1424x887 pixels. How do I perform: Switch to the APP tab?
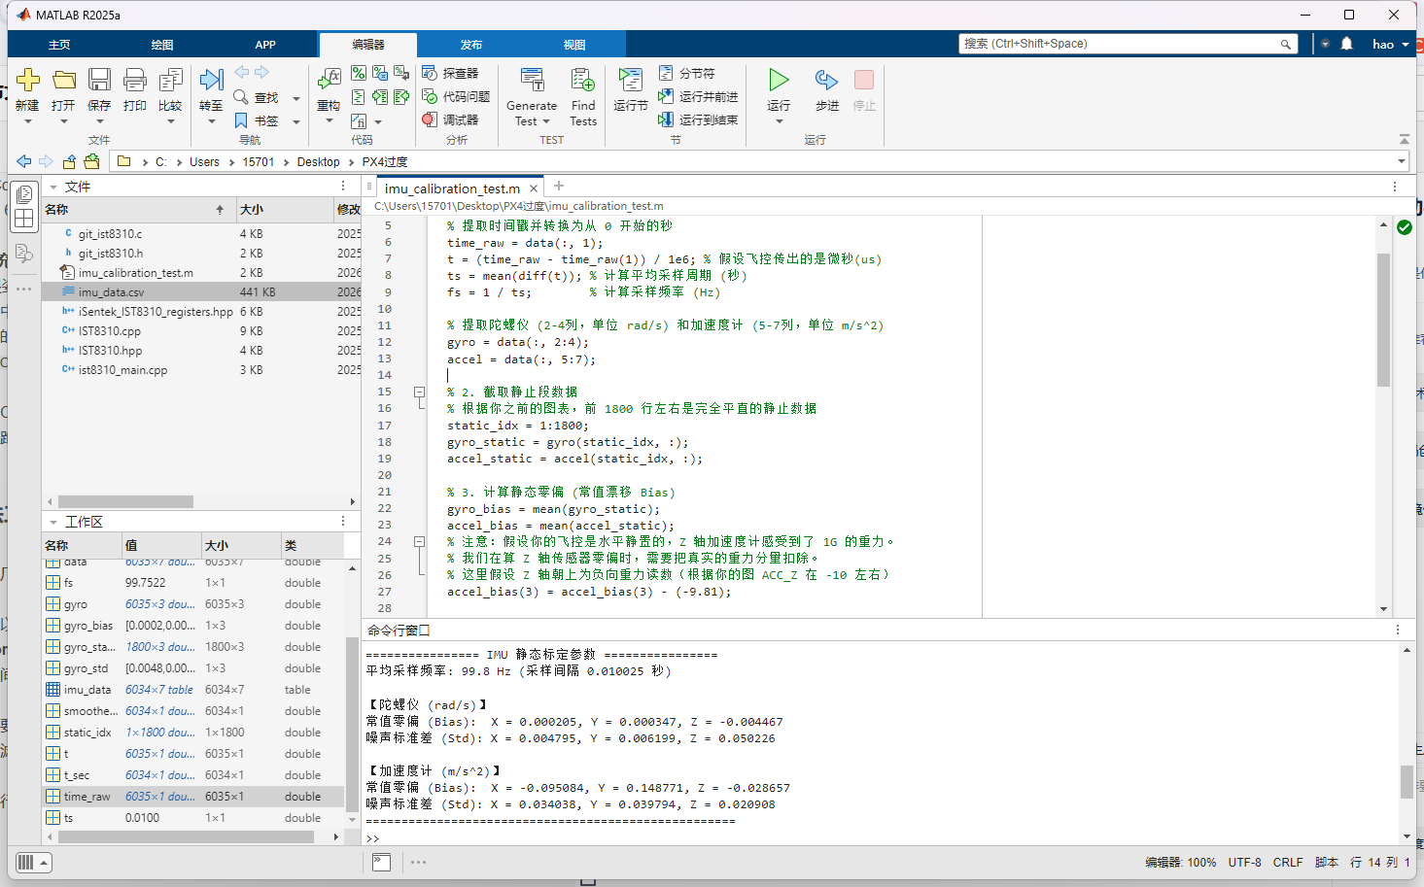click(x=265, y=45)
